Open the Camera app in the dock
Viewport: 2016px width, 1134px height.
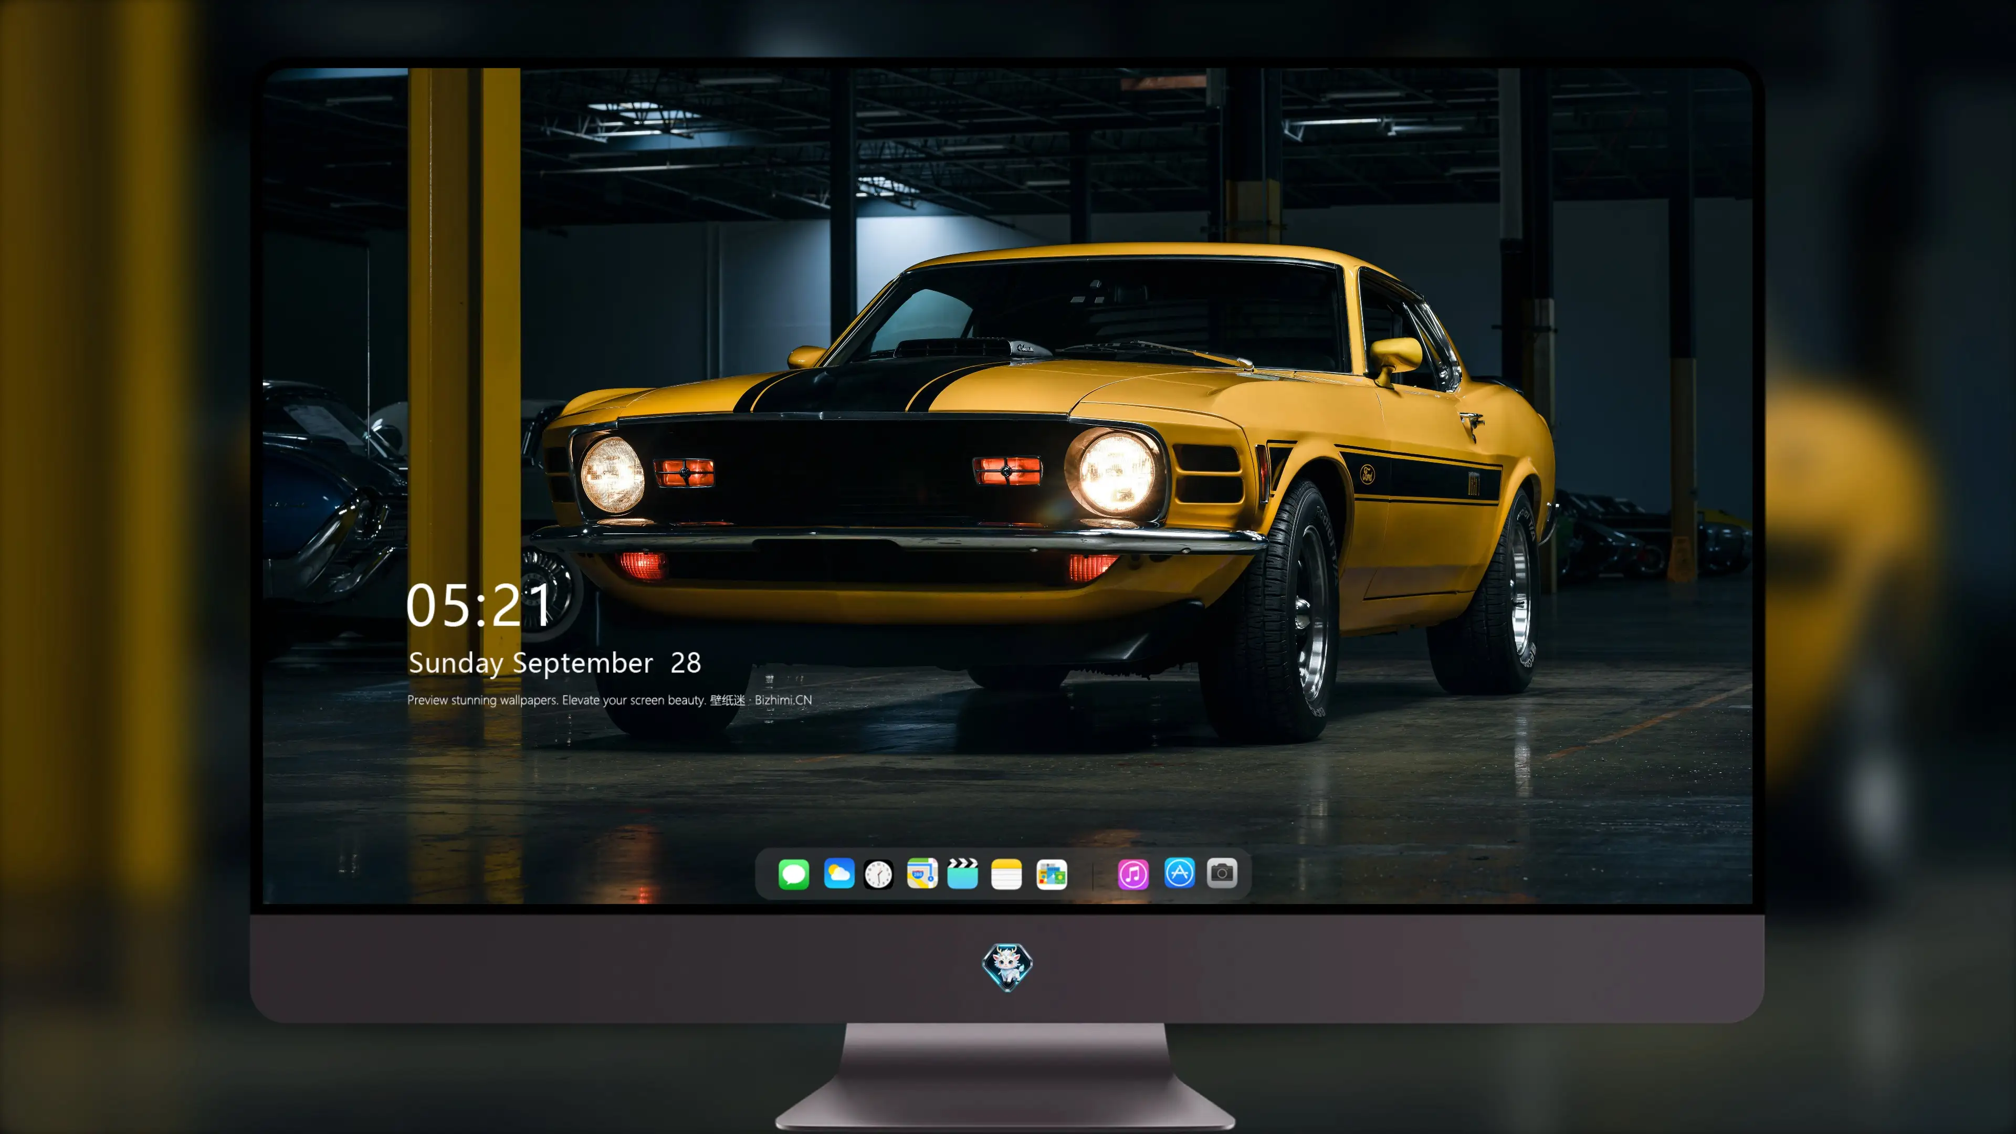tap(1222, 874)
